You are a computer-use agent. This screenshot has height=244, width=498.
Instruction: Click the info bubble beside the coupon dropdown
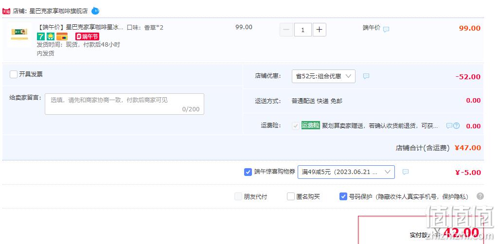pyautogui.click(x=406, y=172)
